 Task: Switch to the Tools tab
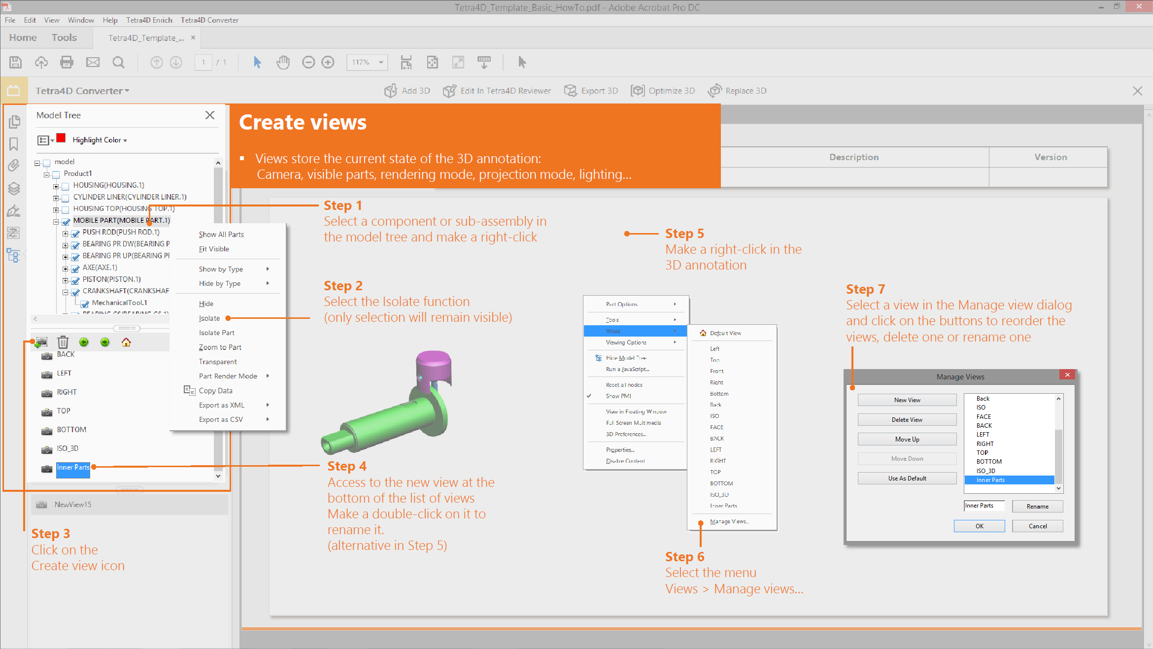coord(64,37)
